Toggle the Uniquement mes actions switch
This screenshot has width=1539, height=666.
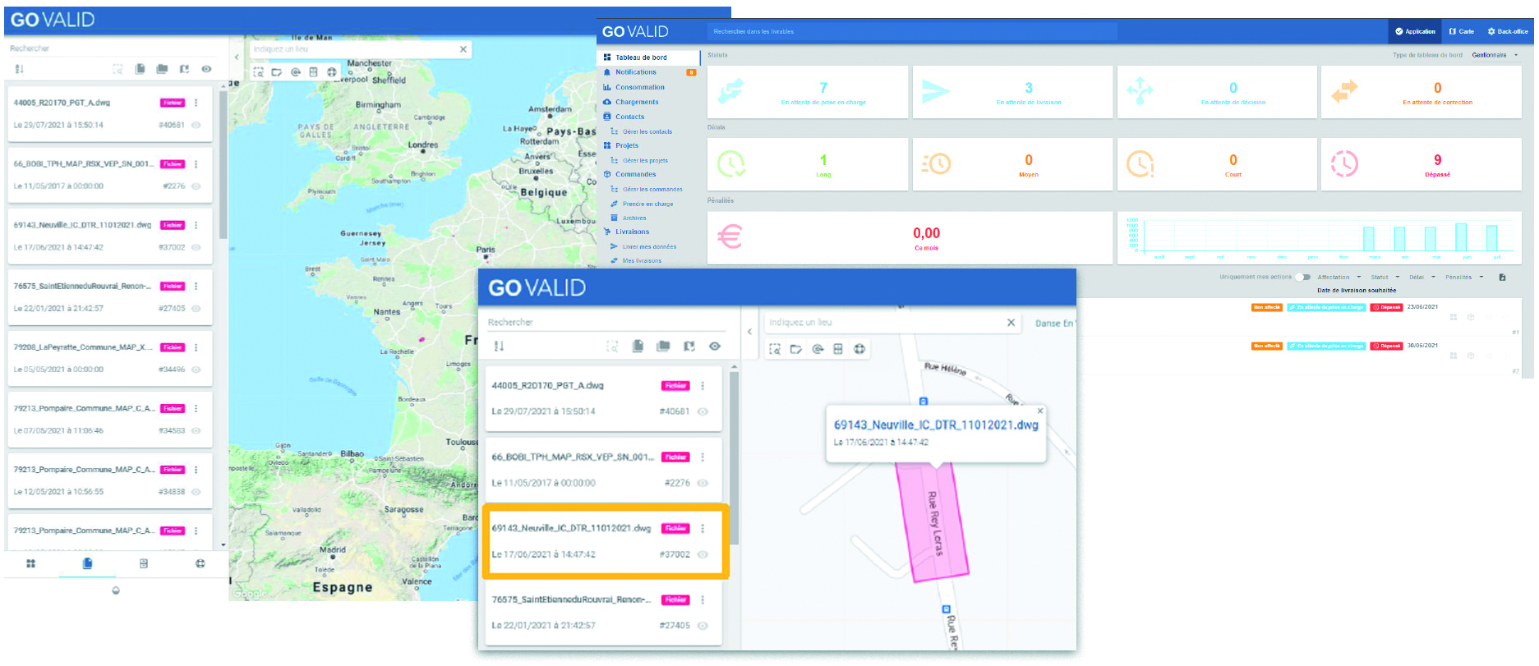pyautogui.click(x=1304, y=278)
